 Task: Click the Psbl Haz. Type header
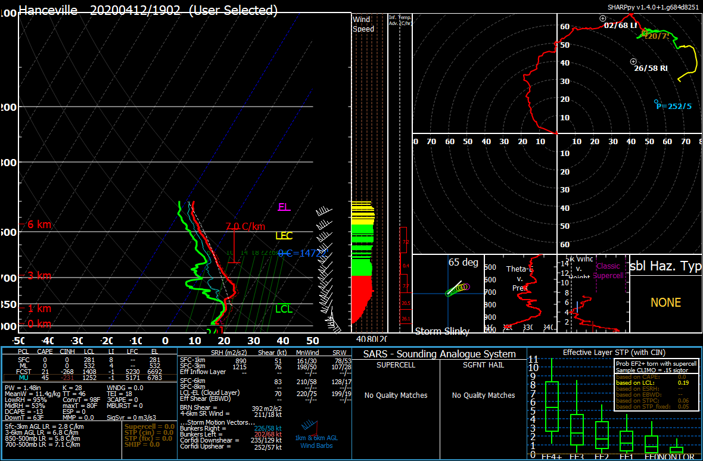[x=666, y=266]
